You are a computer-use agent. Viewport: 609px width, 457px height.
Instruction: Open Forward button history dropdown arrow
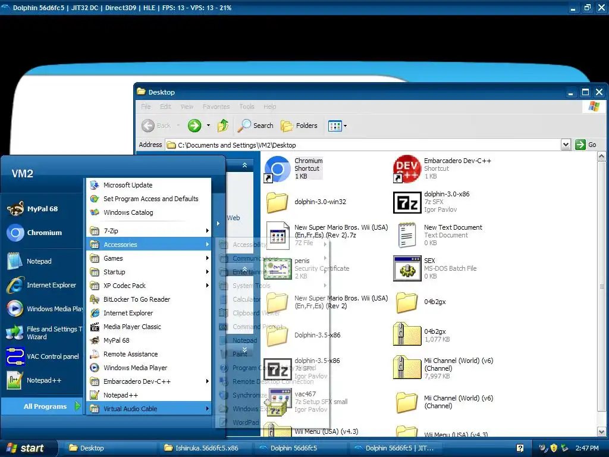click(208, 126)
